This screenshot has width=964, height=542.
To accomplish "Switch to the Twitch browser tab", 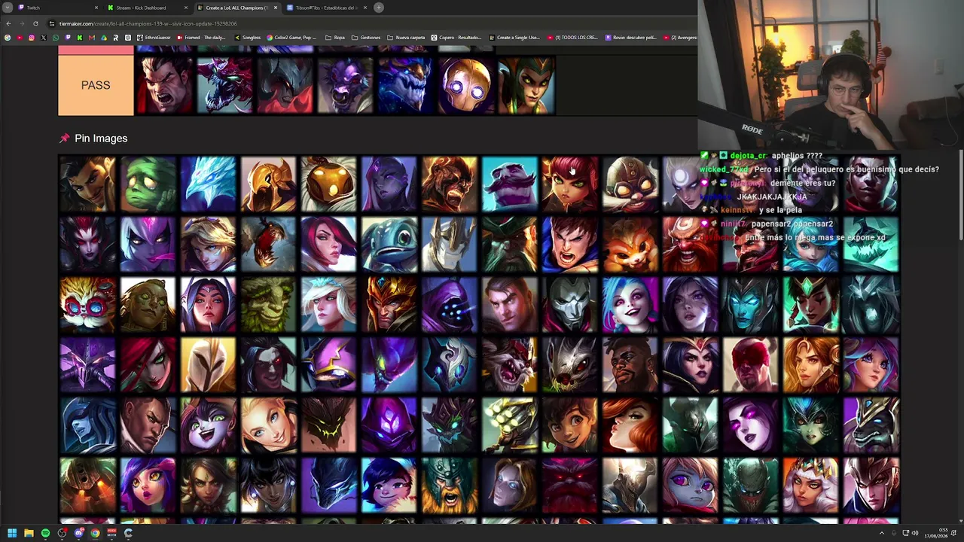I will point(59,8).
